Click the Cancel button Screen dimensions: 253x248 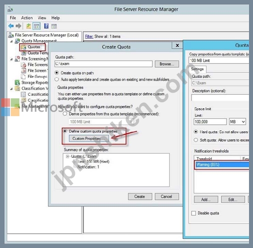[166, 196]
